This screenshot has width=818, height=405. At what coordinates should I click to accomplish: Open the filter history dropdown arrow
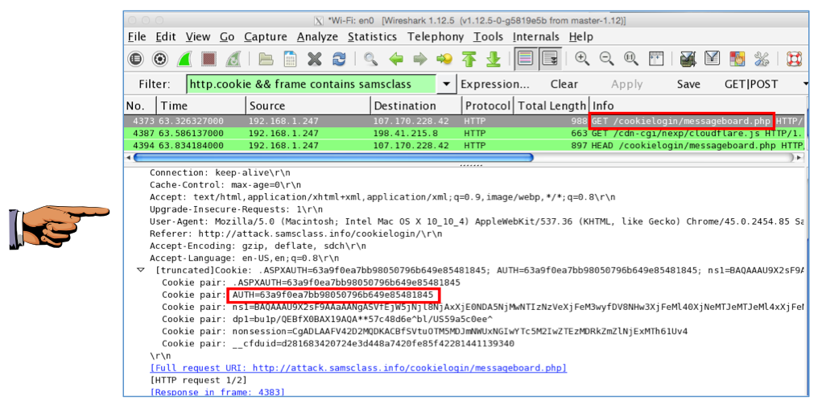446,84
